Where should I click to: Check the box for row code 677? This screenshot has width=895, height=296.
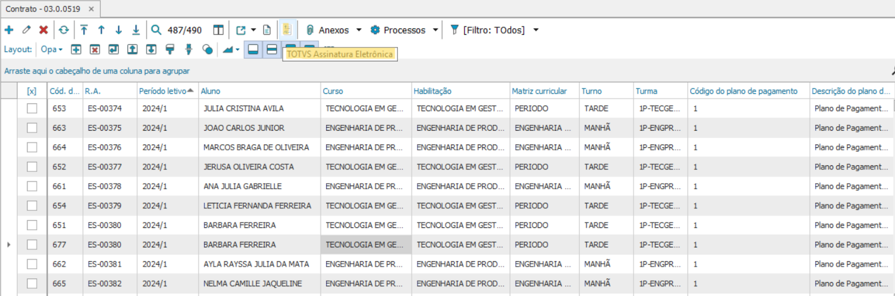pos(32,245)
